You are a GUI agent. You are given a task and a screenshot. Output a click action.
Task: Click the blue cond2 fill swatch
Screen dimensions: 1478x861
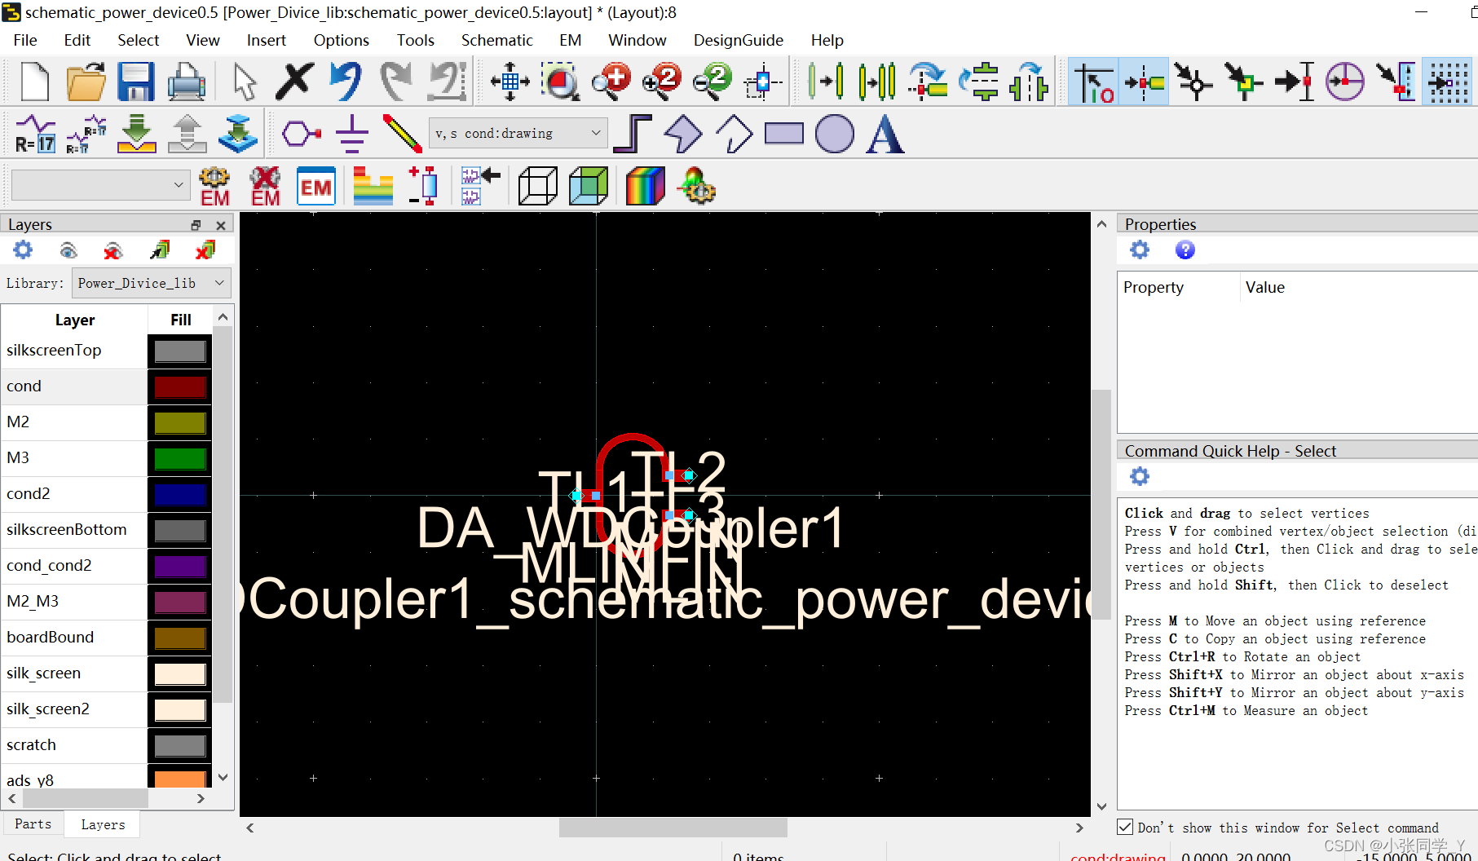pyautogui.click(x=180, y=495)
